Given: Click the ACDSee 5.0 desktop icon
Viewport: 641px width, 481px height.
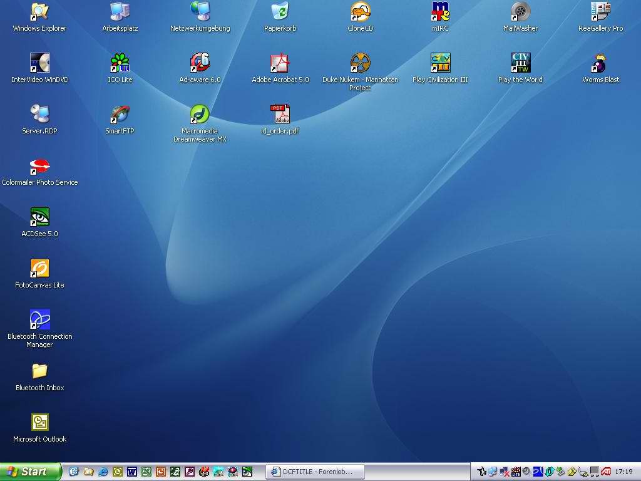Looking at the screenshot, I should coord(39,217).
